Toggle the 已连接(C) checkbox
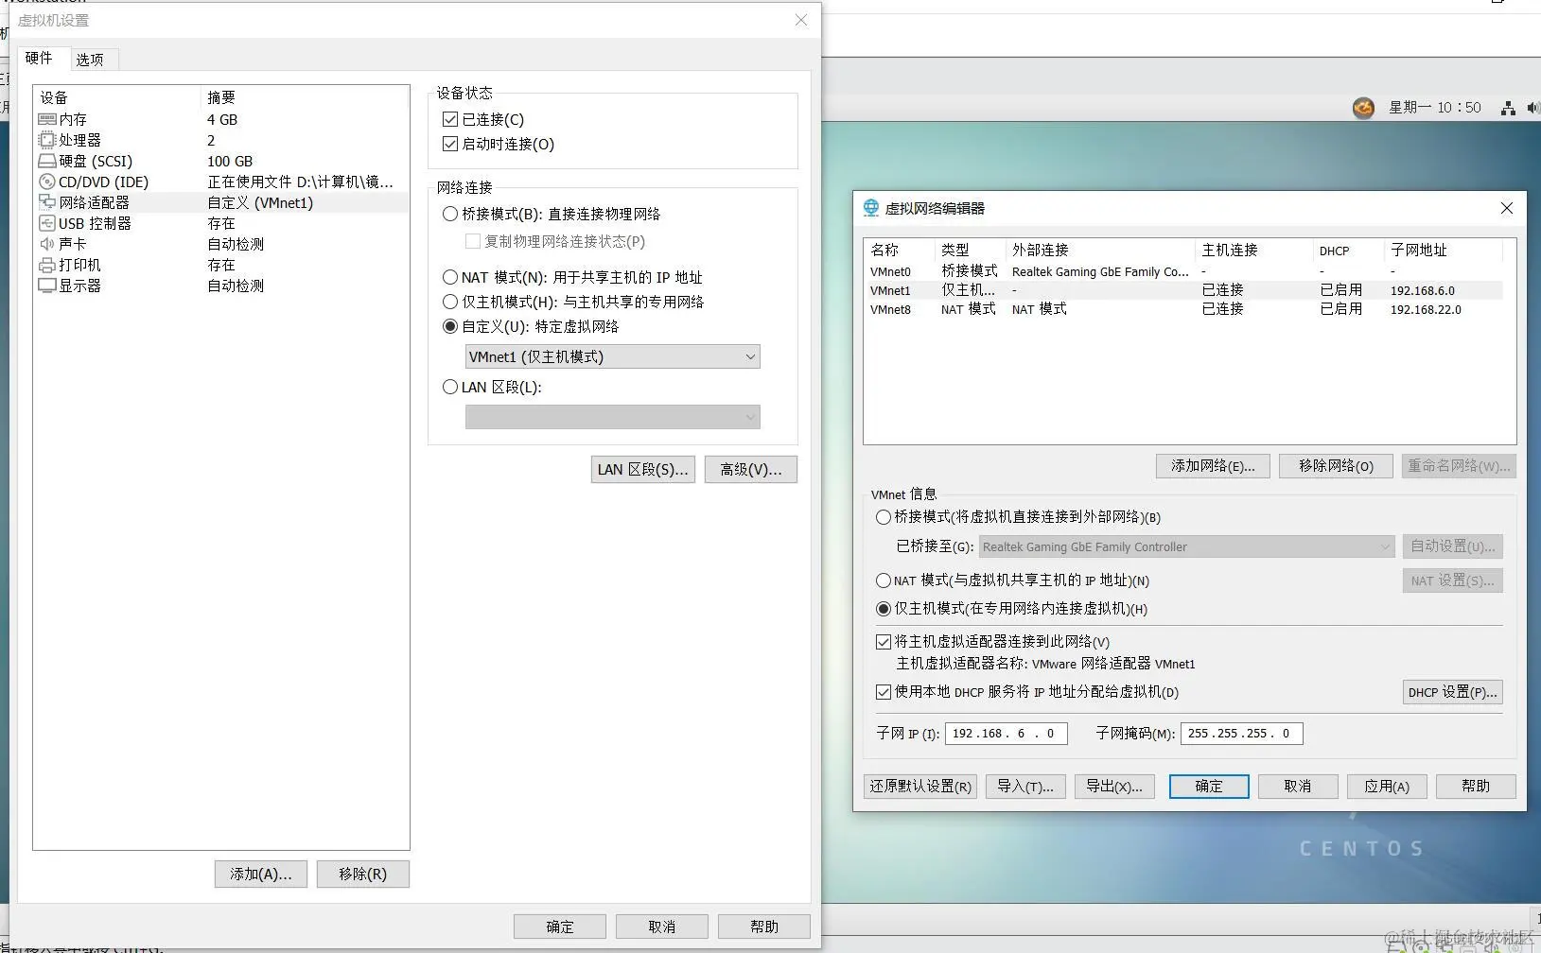This screenshot has height=953, width=1541. pyautogui.click(x=450, y=119)
